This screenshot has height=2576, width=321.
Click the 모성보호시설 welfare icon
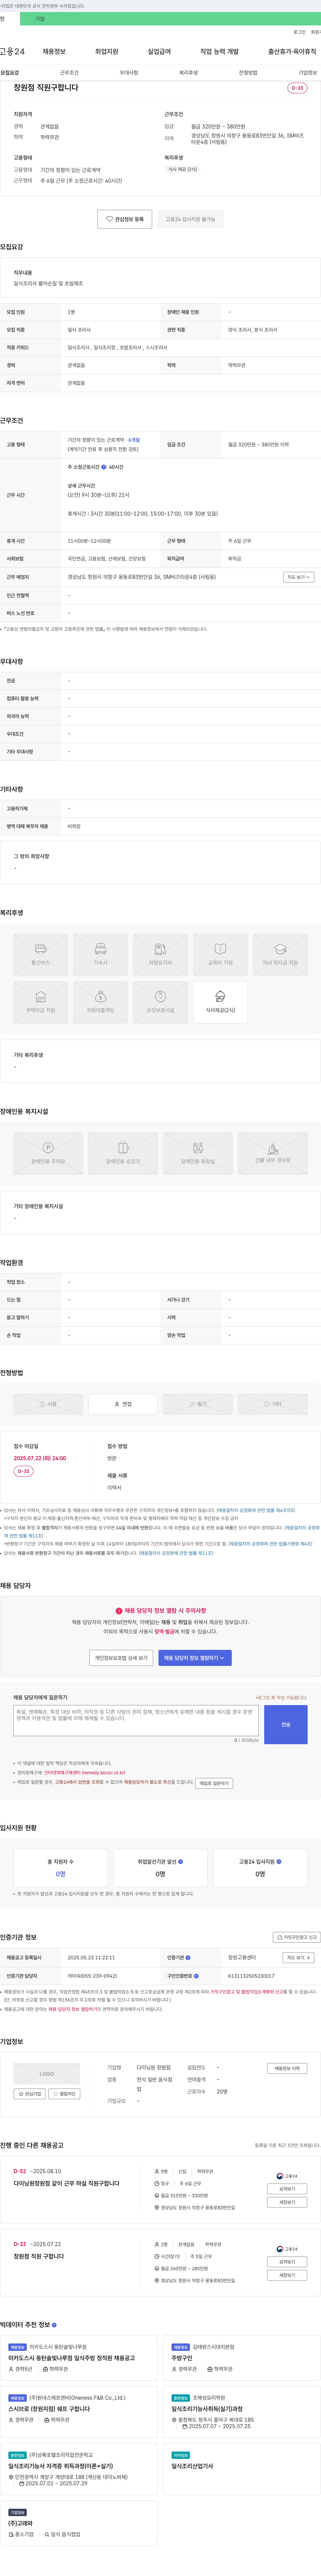click(160, 1002)
